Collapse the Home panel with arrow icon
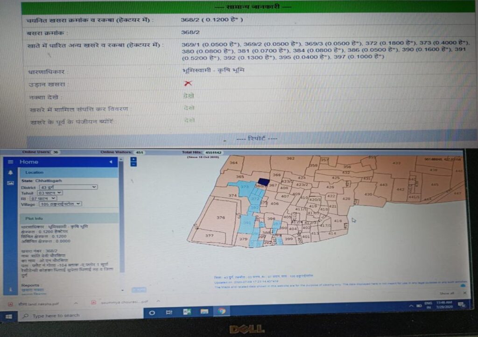Viewport: 478px width, 337px height. point(111,162)
